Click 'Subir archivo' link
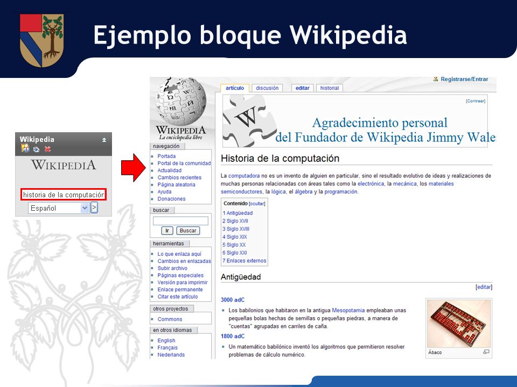Image resolution: width=517 pixels, height=387 pixels. [x=172, y=268]
